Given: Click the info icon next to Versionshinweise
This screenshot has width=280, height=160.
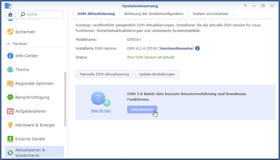Looking at the screenshot, I should 197,48.
